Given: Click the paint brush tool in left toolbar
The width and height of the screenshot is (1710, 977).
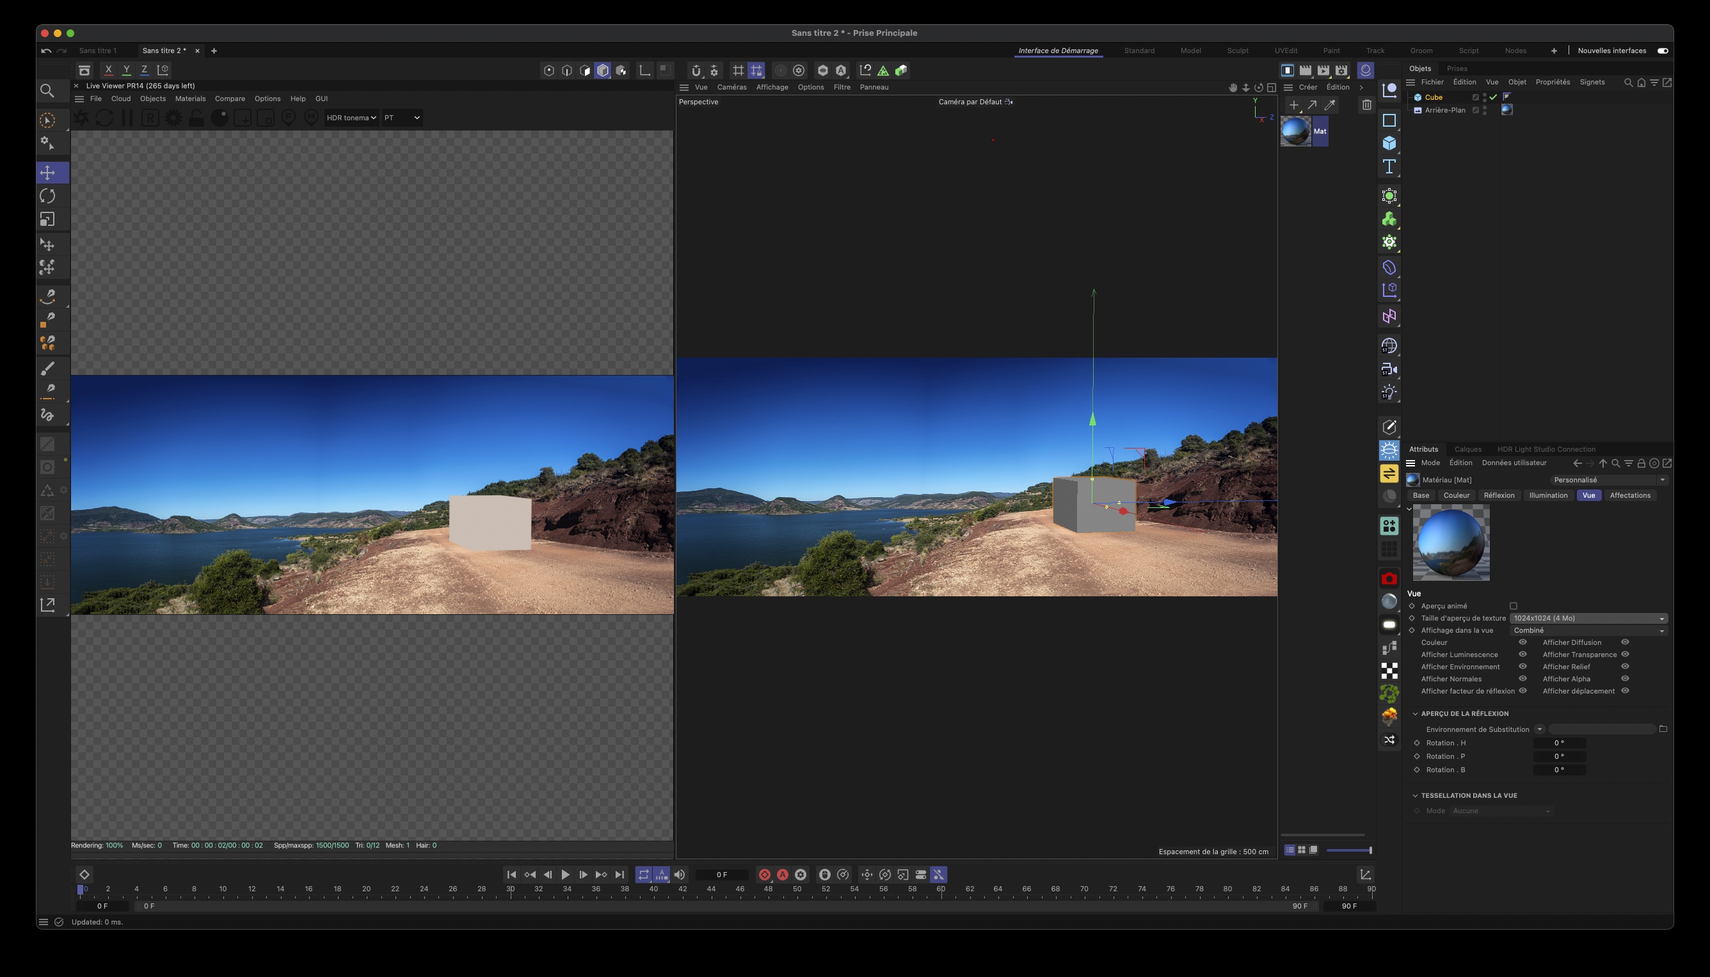Looking at the screenshot, I should click(x=47, y=368).
